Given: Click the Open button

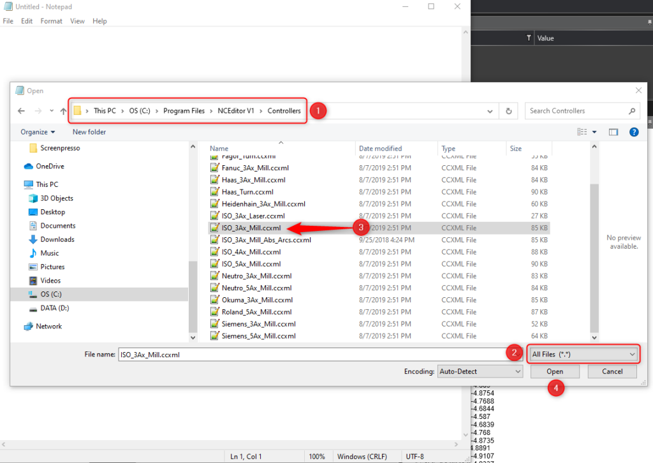Looking at the screenshot, I should click(x=554, y=371).
